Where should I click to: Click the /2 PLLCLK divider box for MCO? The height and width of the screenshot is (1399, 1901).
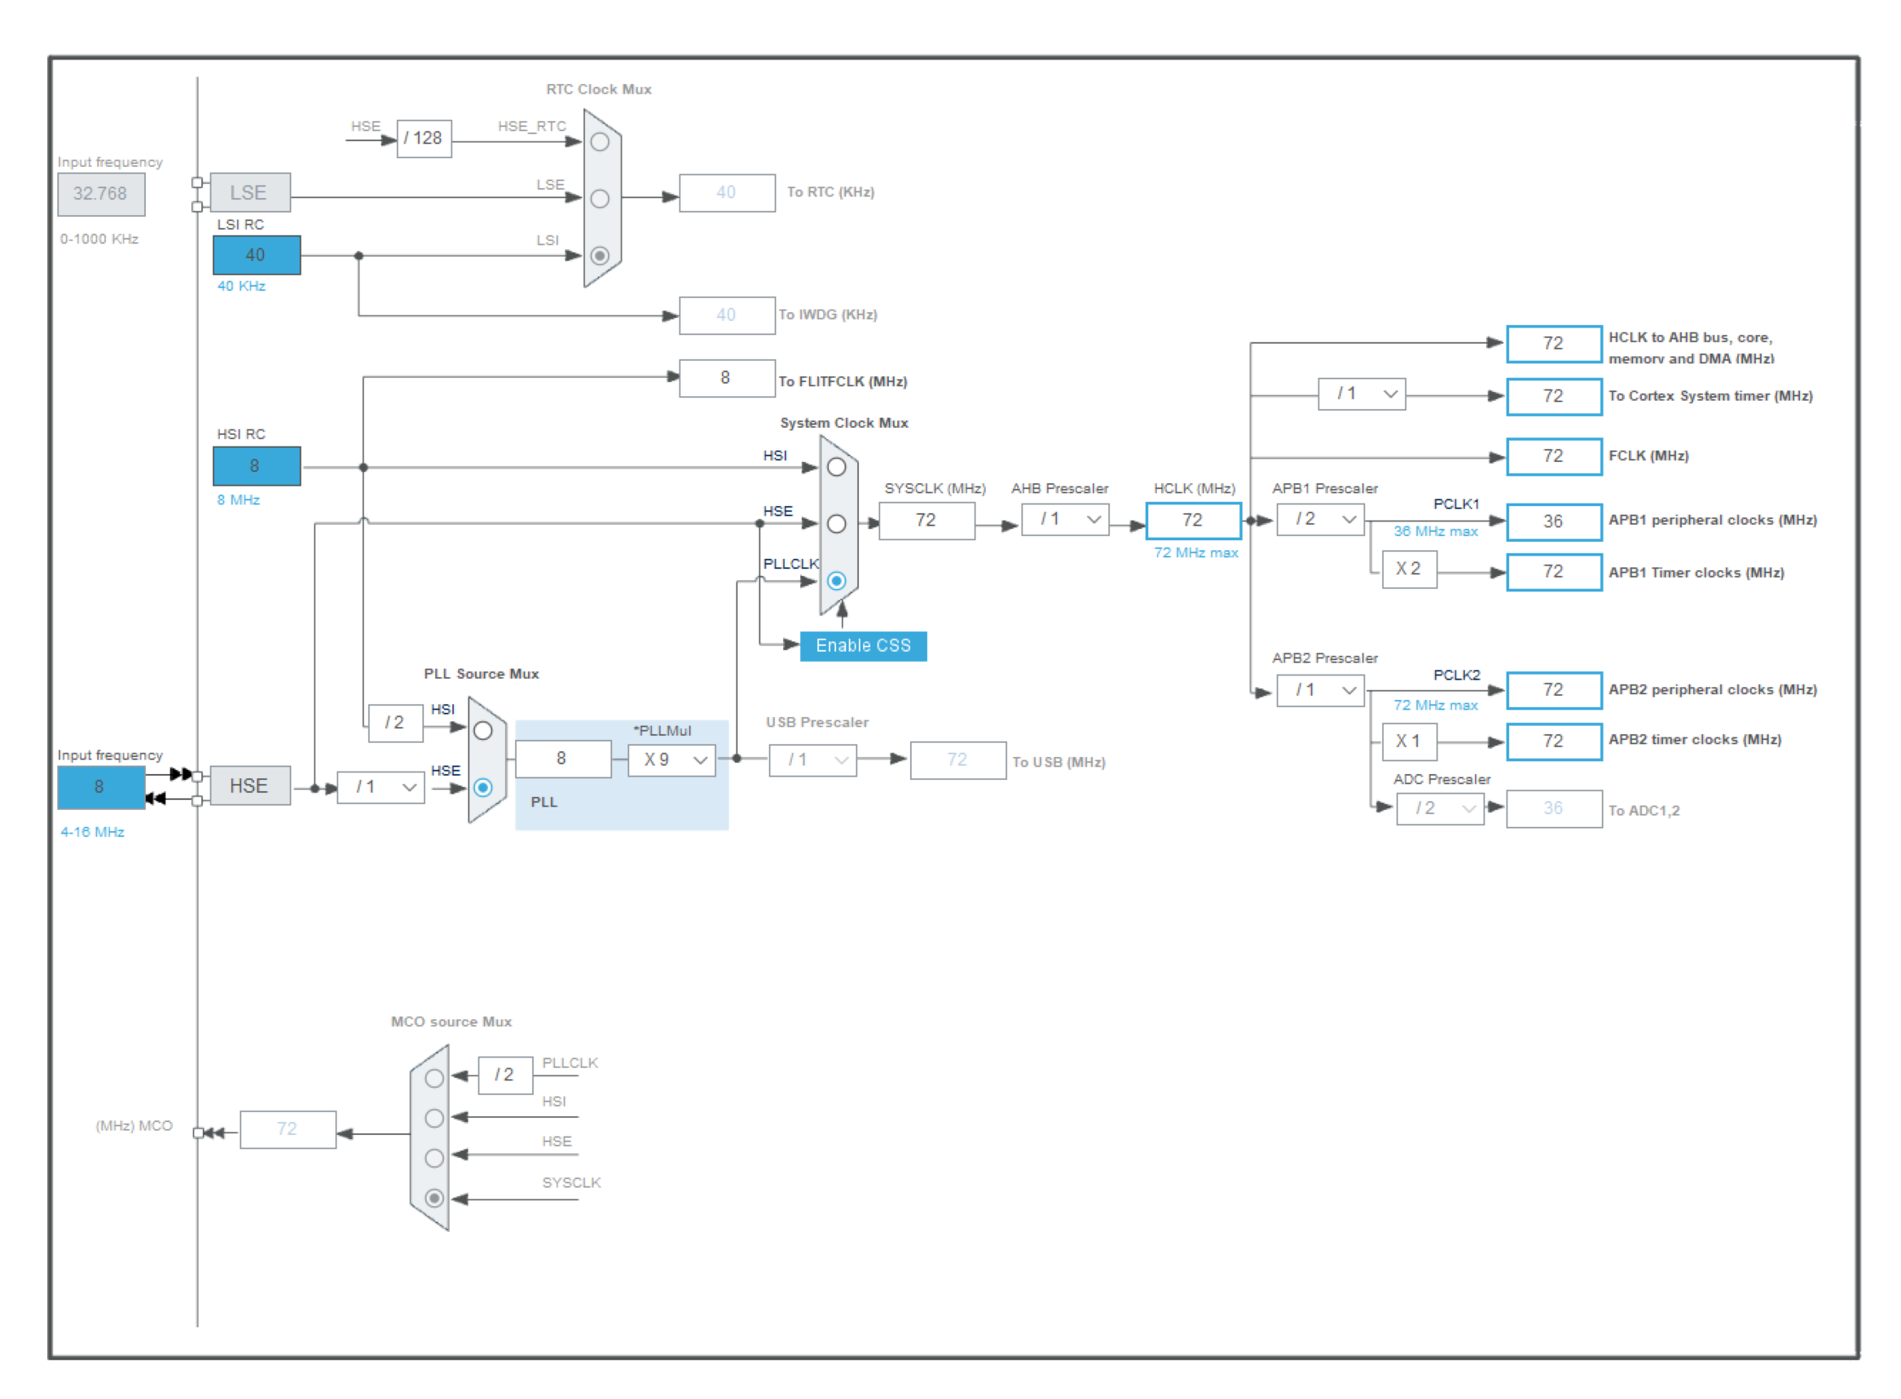pos(504,1076)
